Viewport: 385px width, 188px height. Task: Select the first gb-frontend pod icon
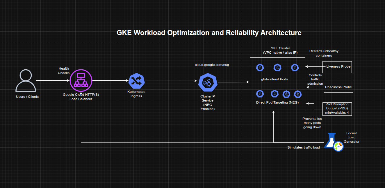point(260,67)
